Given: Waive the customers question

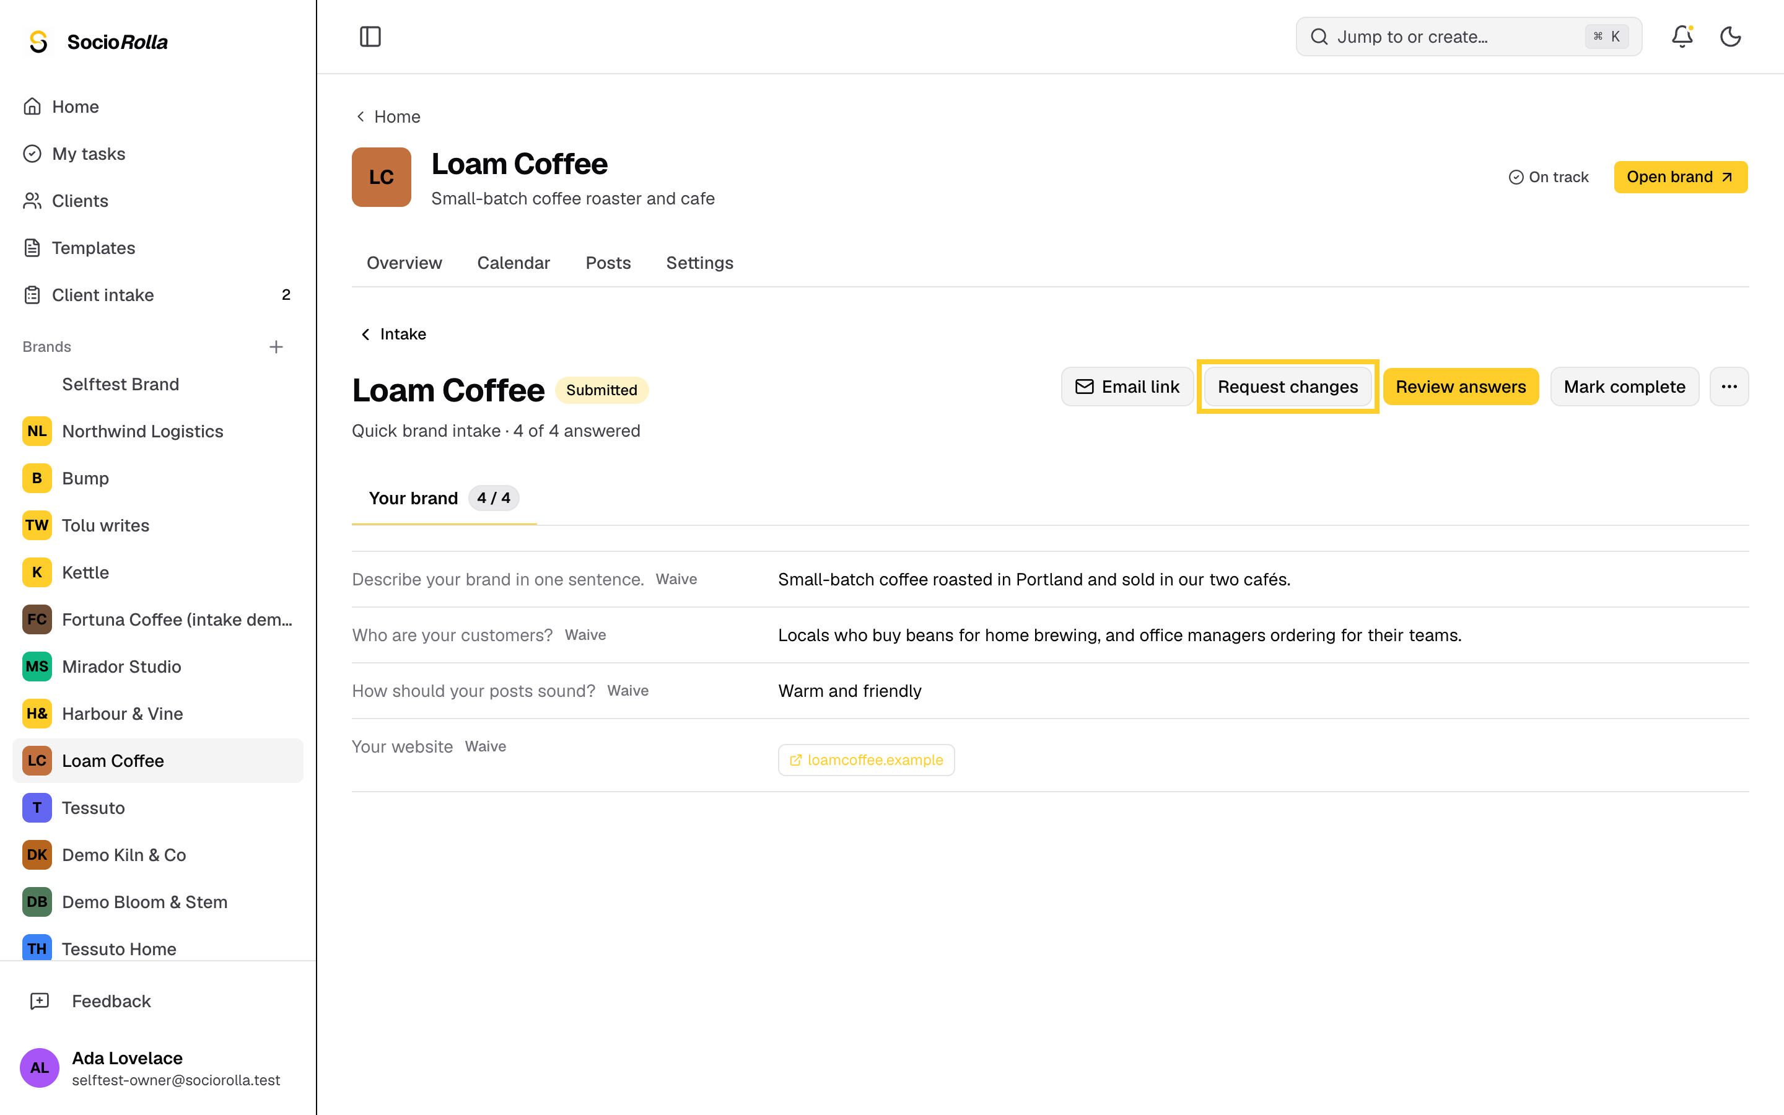Looking at the screenshot, I should click(585, 635).
